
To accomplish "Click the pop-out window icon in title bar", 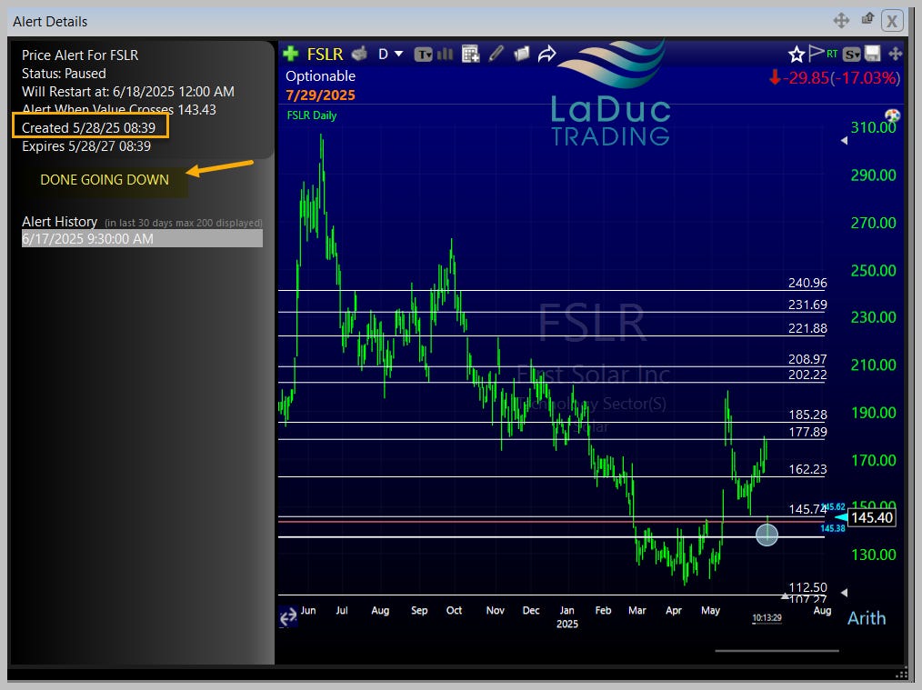I will click(x=867, y=19).
